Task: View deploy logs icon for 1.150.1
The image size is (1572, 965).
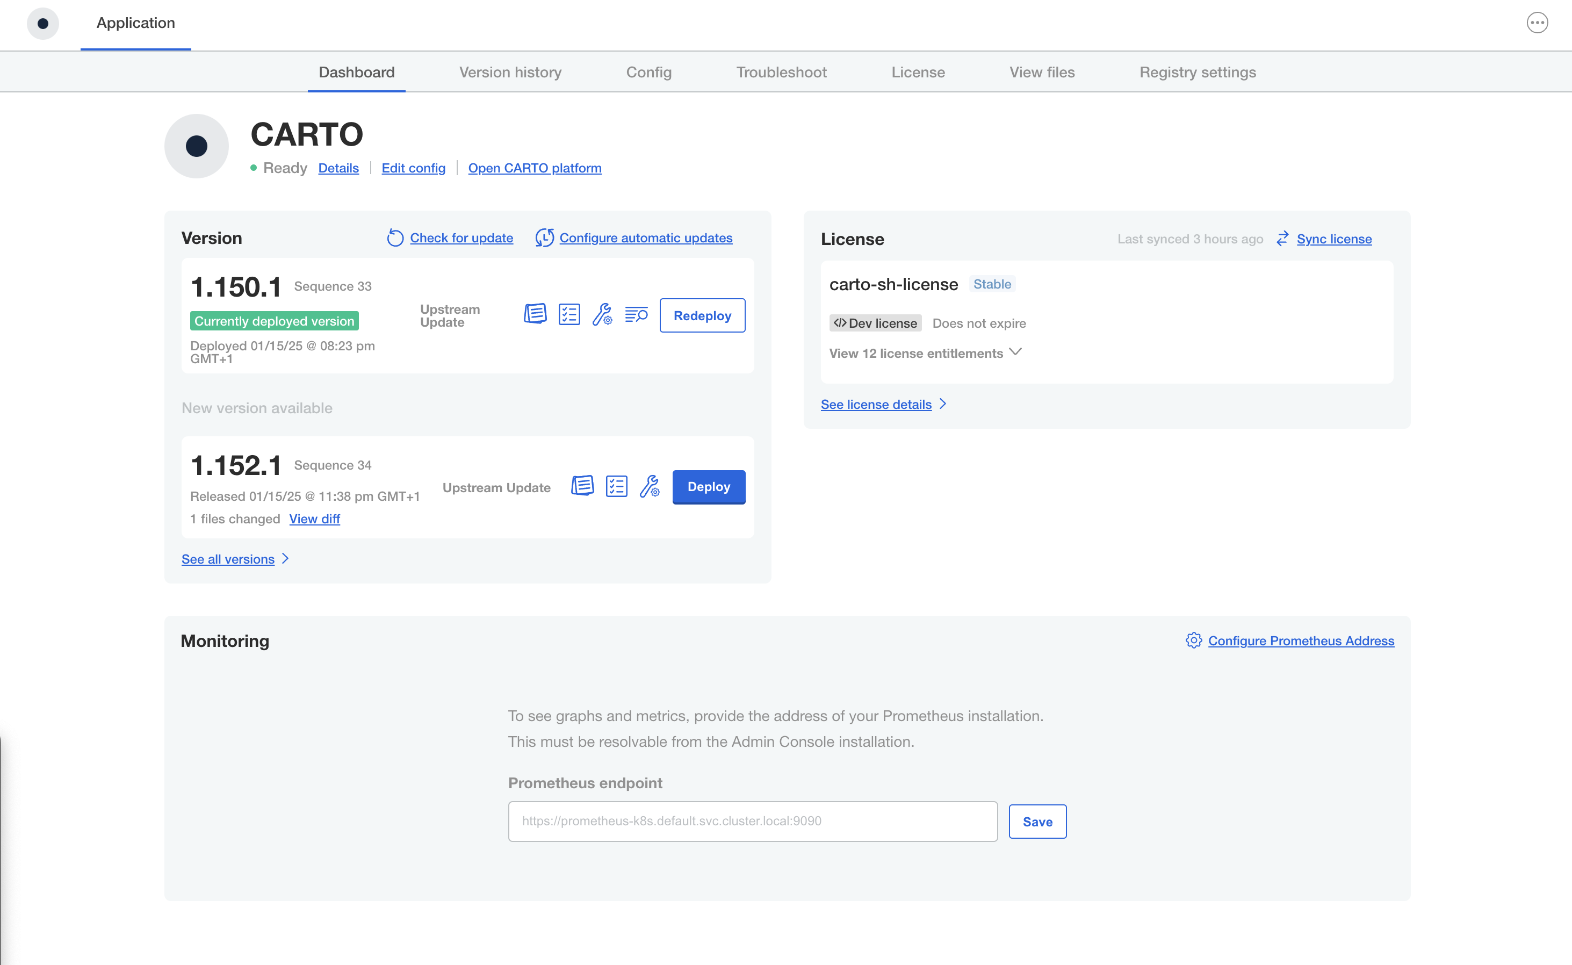Action: 636,315
